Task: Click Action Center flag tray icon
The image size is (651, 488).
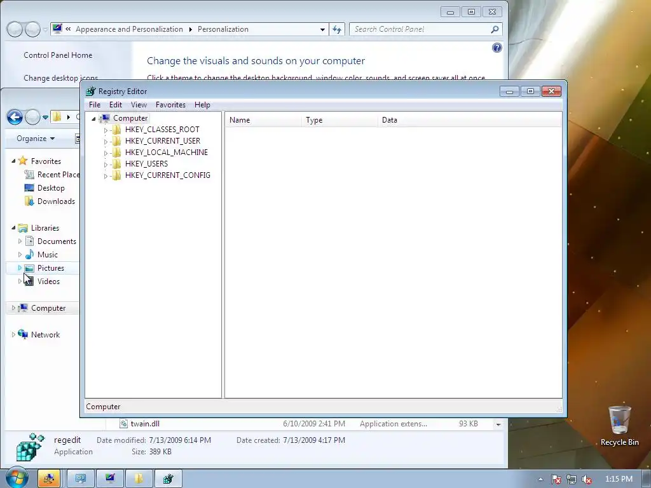Action: (x=556, y=479)
